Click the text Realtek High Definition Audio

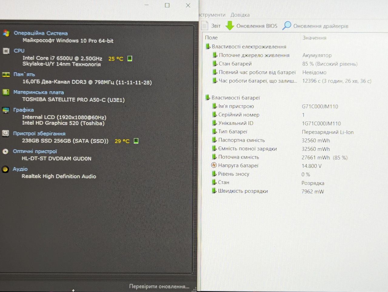click(x=59, y=176)
